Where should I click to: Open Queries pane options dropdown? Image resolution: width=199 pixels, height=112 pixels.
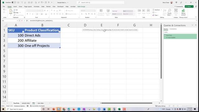[x=192, y=25]
